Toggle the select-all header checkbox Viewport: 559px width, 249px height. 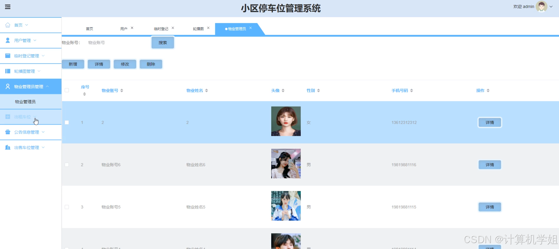point(67,90)
